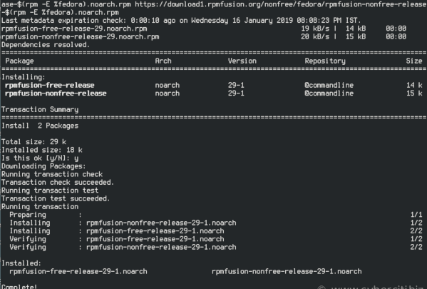Click the rpmfusion-free-release package name in table
The image size is (427, 289).
(x=50, y=86)
